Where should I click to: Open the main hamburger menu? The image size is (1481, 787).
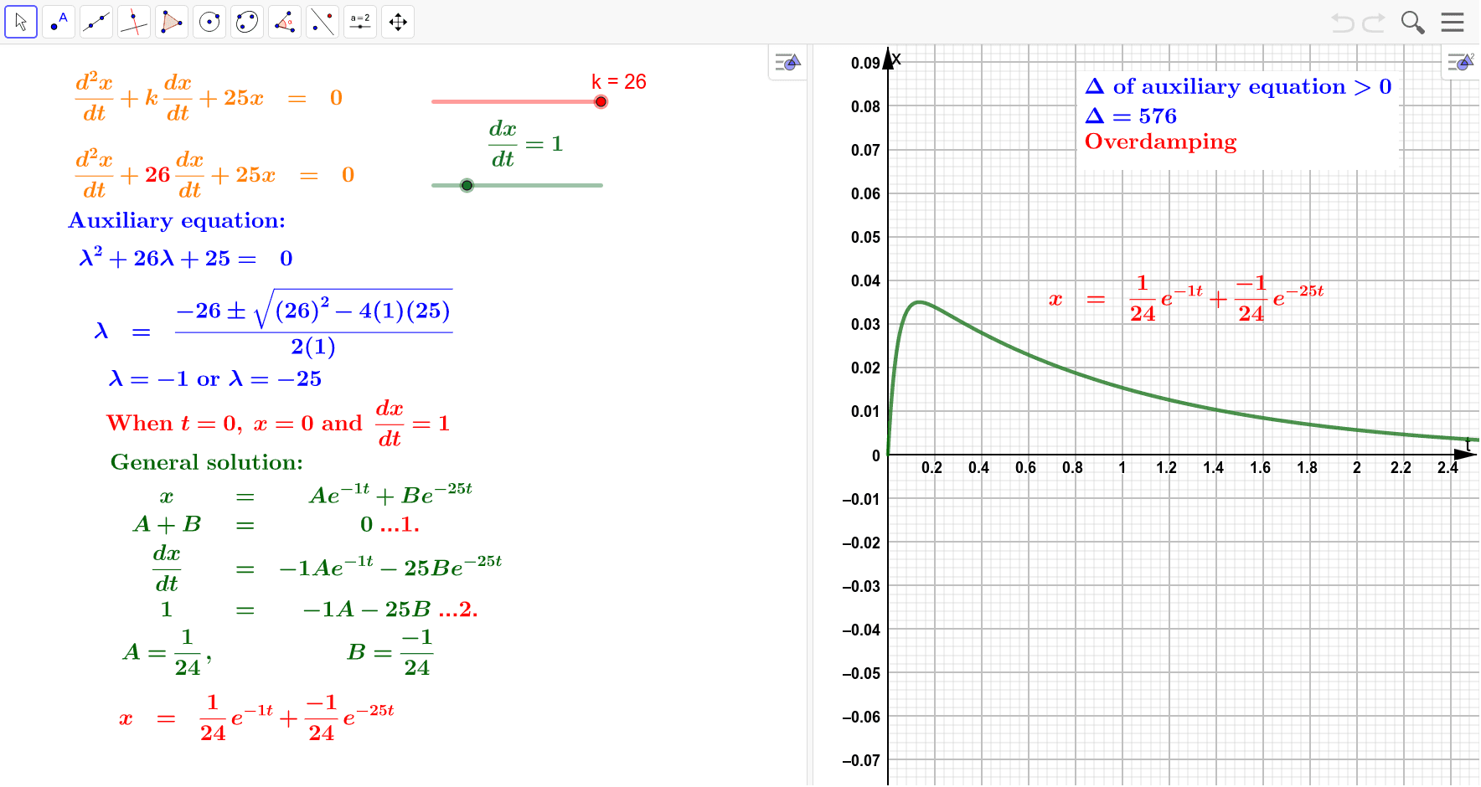point(1453,23)
